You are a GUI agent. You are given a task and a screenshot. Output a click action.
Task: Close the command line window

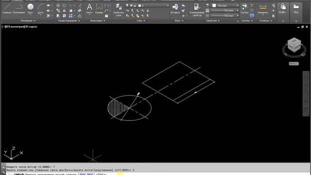click(x=3, y=167)
